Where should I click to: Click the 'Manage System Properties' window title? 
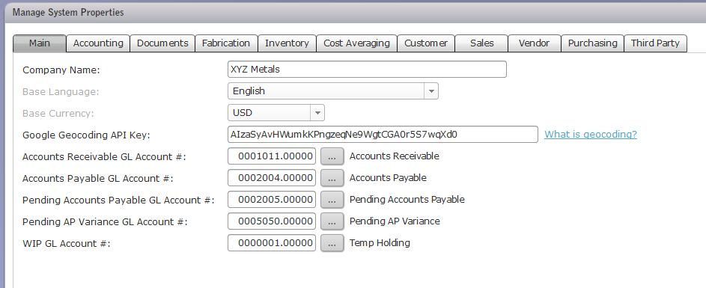(68, 12)
